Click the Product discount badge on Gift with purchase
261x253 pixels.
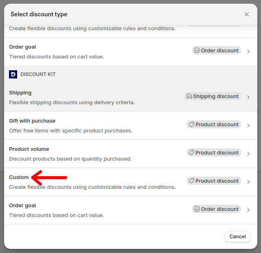[214, 124]
